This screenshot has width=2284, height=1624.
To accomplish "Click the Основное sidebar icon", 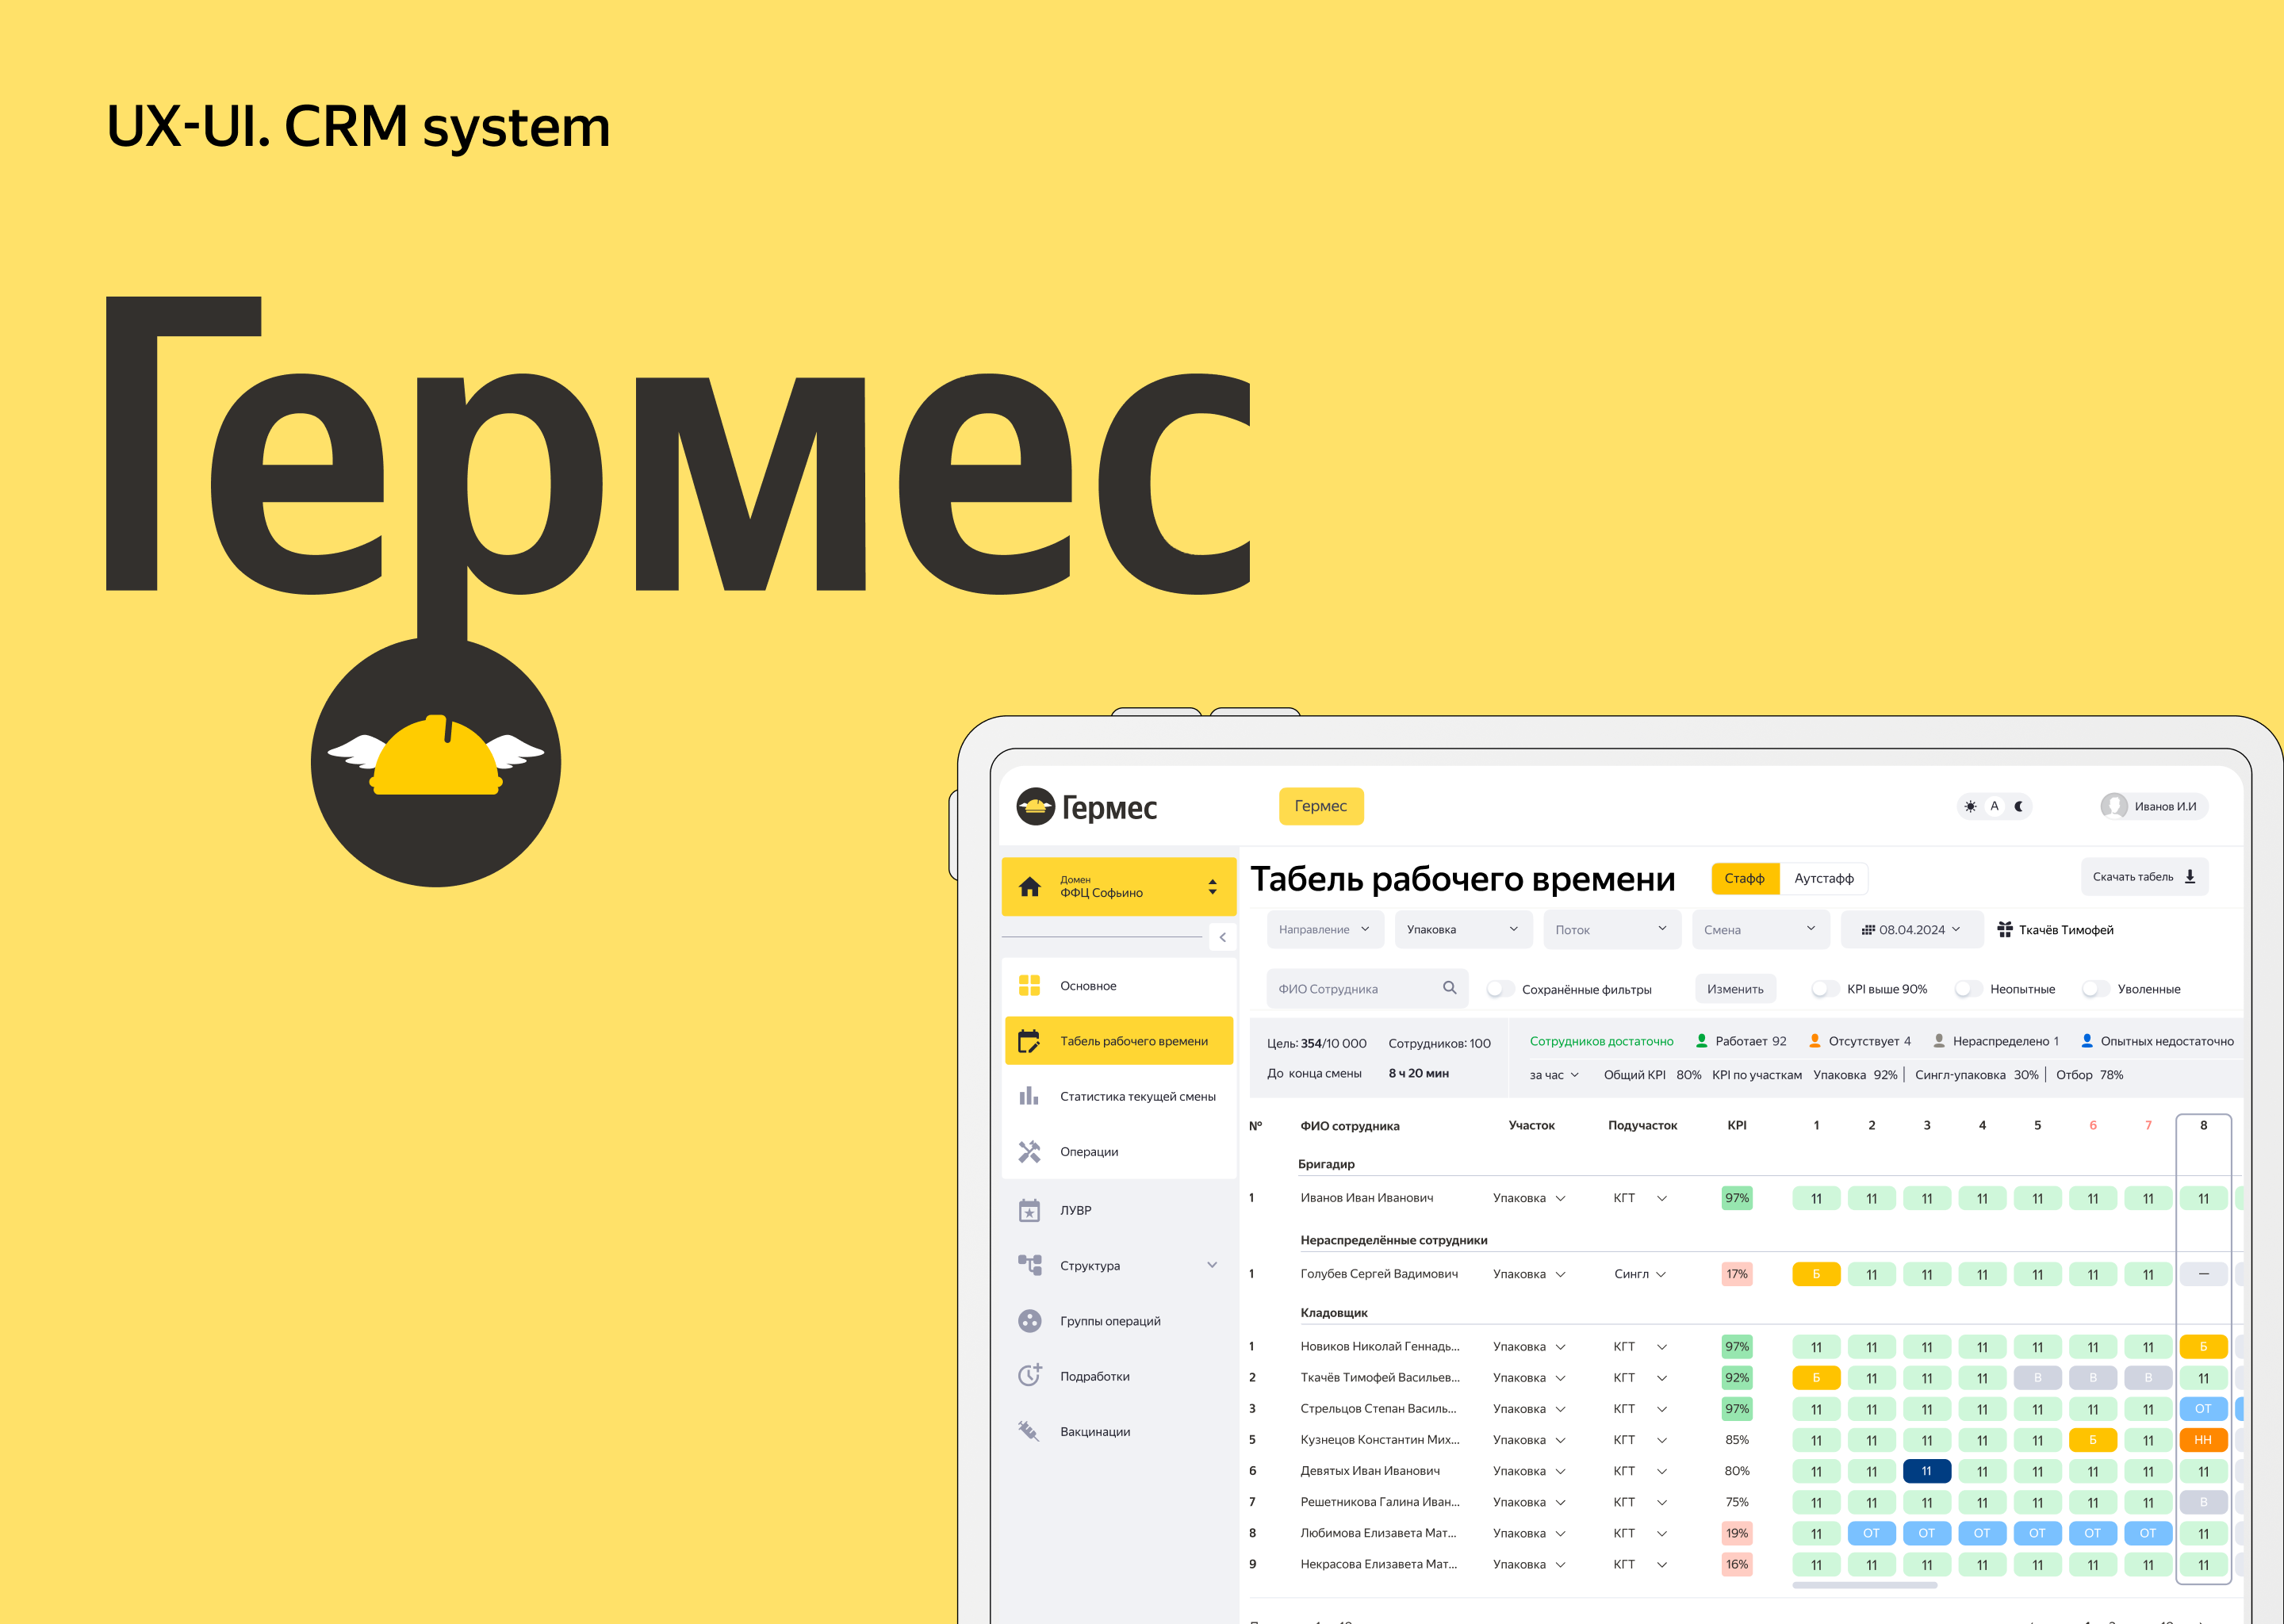I will 1030,985.
